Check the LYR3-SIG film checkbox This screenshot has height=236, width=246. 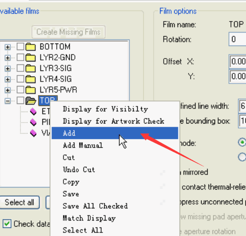[20, 68]
